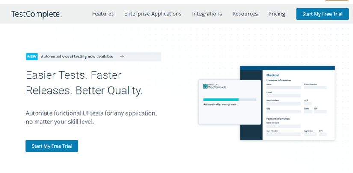This screenshot has height=173, width=353.
Task: Click the Payment Information heading in Checkout
Action: click(x=278, y=119)
